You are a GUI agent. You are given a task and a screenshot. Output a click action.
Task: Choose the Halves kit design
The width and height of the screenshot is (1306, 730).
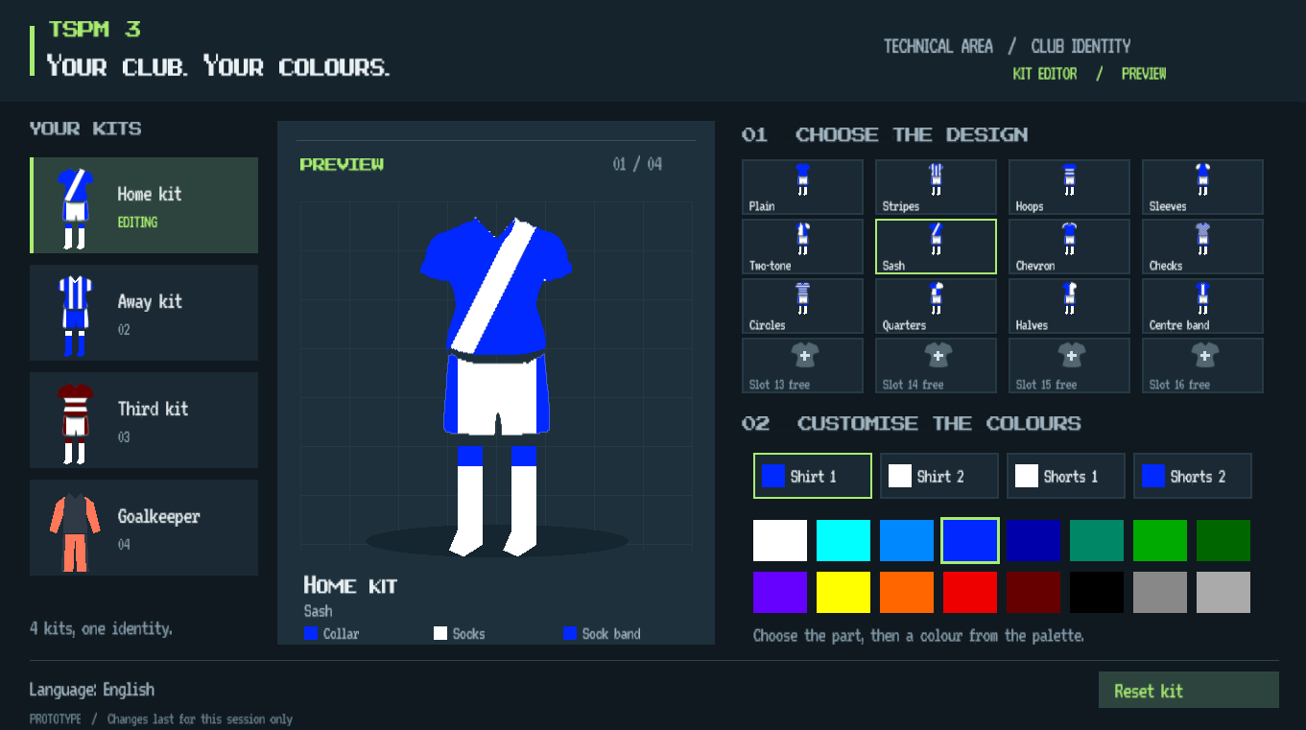click(1069, 306)
